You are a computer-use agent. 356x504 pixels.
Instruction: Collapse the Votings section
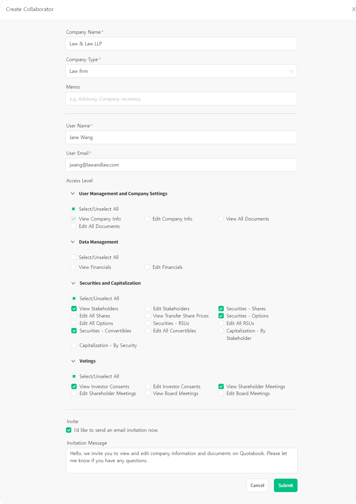[x=73, y=361]
